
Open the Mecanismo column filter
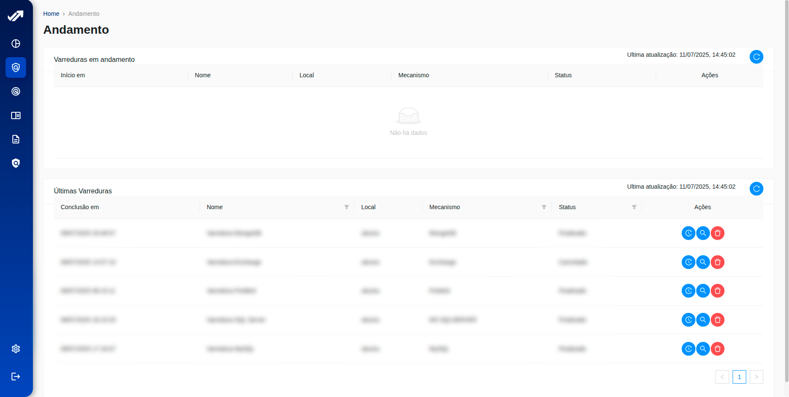(x=544, y=207)
